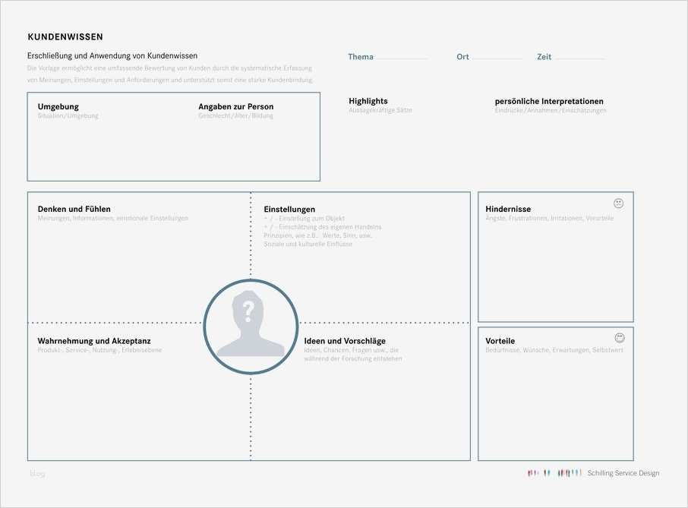This screenshot has width=688, height=508.
Task: Click the Schilling Service Design text
Action: tap(623, 473)
